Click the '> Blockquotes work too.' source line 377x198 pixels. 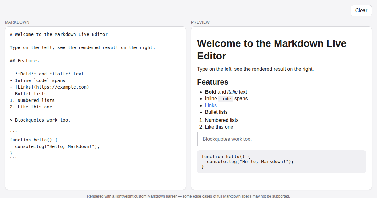click(40, 120)
